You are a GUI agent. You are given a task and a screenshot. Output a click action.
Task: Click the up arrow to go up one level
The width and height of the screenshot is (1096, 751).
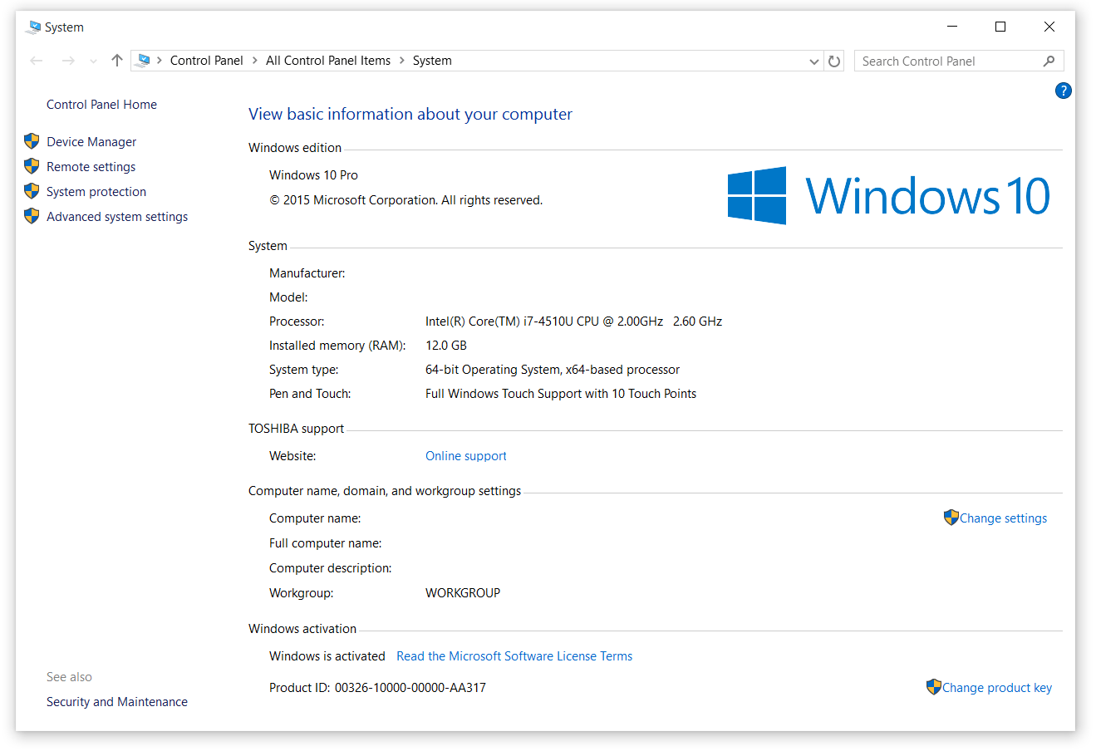click(116, 60)
